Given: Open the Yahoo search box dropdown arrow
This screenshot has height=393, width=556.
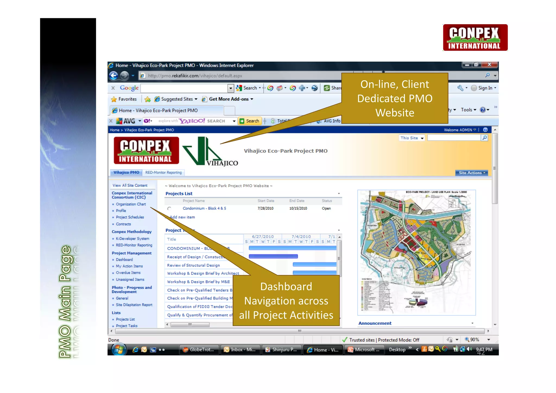Looking at the screenshot, I should [x=234, y=121].
